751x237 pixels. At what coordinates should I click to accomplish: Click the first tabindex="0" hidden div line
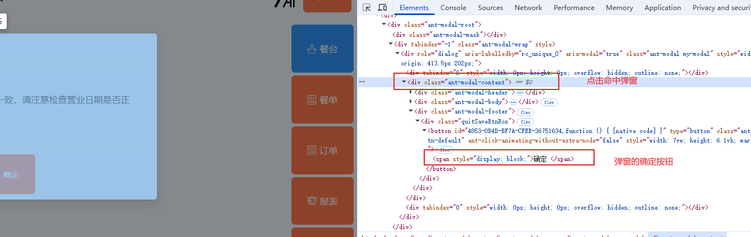pyautogui.click(x=558, y=73)
